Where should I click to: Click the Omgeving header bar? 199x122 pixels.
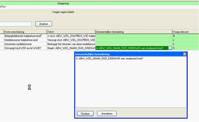pyautogui.click(x=99, y=4)
